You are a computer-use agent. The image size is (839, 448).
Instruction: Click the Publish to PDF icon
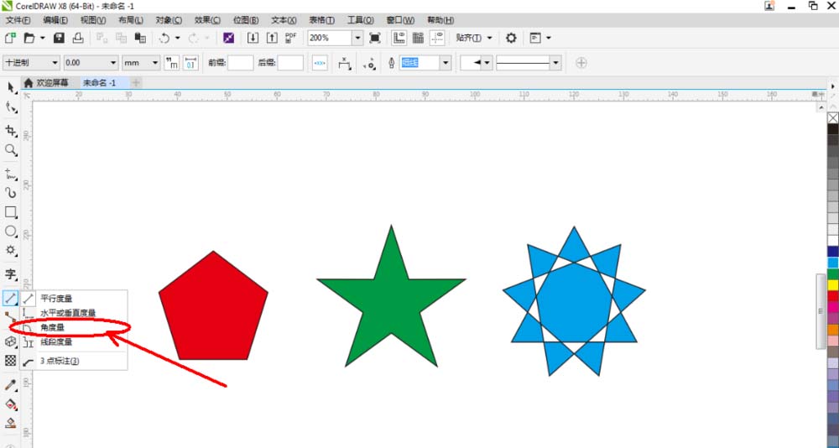[290, 38]
